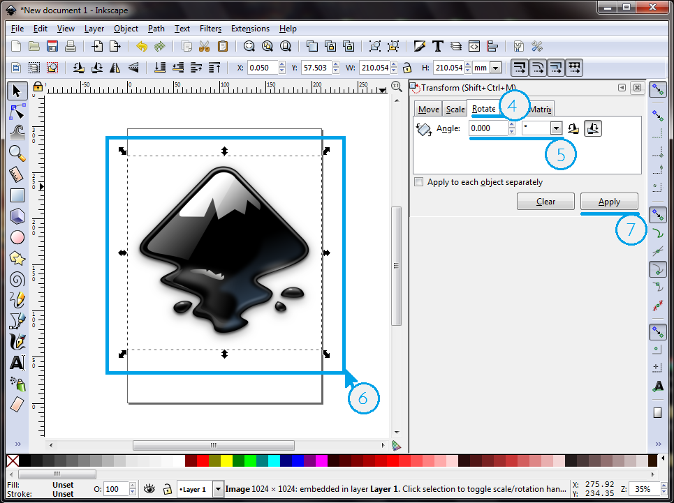The image size is (674, 503).
Task: Select the Pencil freehand tool
Action: [17, 300]
